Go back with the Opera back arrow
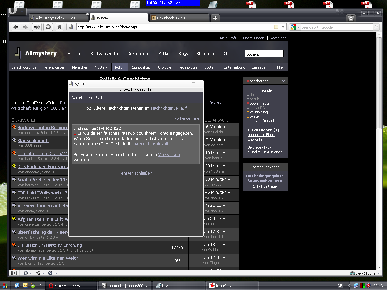The height and width of the screenshot is (290, 387). pyautogui.click(x=15, y=27)
